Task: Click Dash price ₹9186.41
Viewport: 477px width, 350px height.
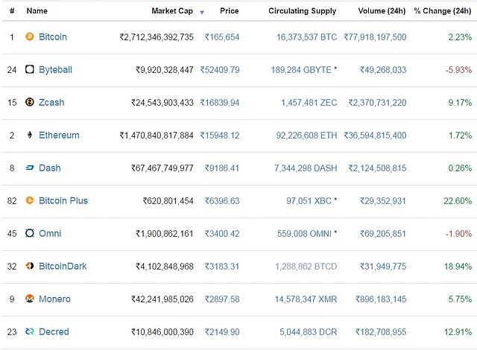Action: (222, 168)
